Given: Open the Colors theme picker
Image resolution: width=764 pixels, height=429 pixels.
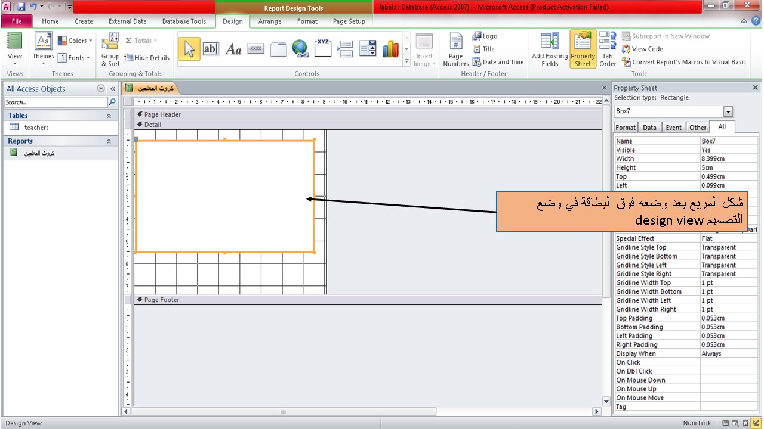Looking at the screenshot, I should click(75, 41).
